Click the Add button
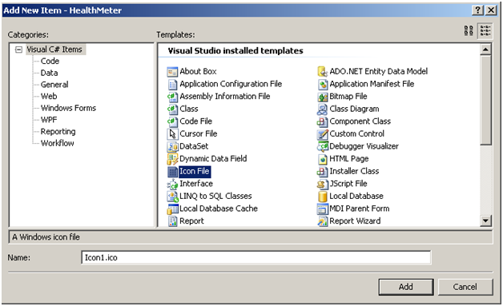 tap(406, 287)
